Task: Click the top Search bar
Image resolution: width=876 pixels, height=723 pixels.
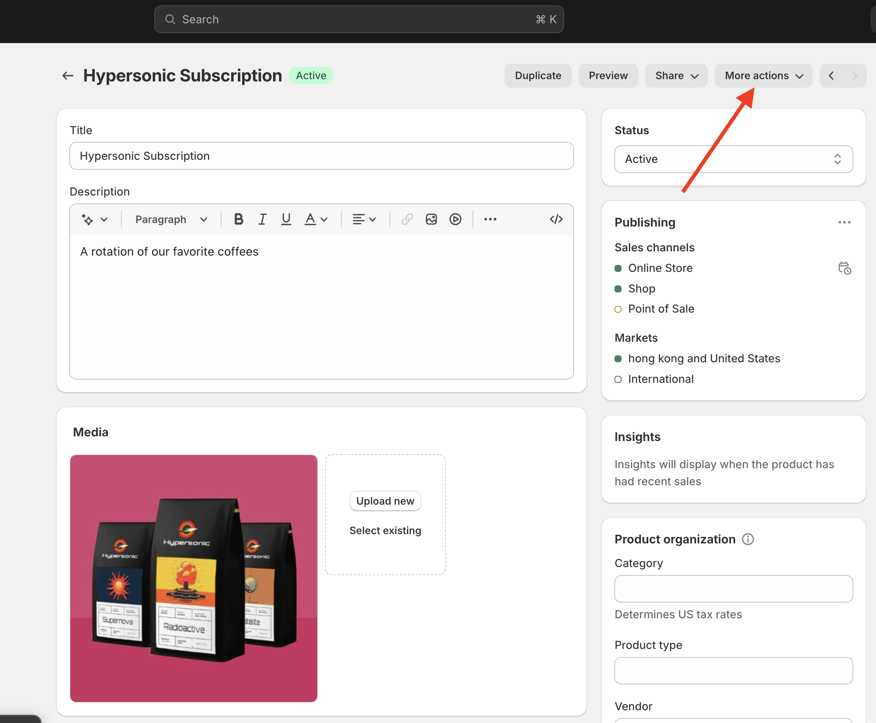Action: pos(358,19)
